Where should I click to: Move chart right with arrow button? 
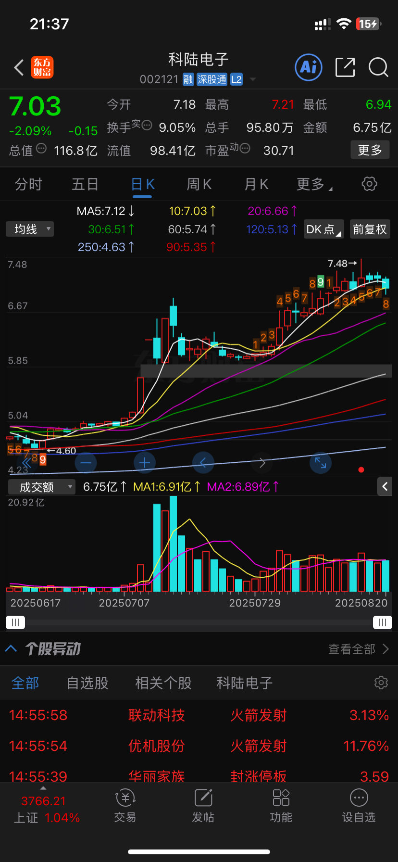(262, 463)
